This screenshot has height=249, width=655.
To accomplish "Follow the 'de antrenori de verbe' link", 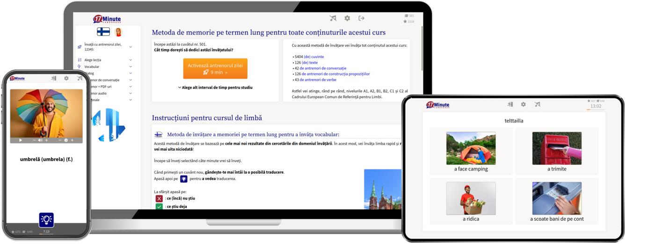I will click(x=318, y=80).
